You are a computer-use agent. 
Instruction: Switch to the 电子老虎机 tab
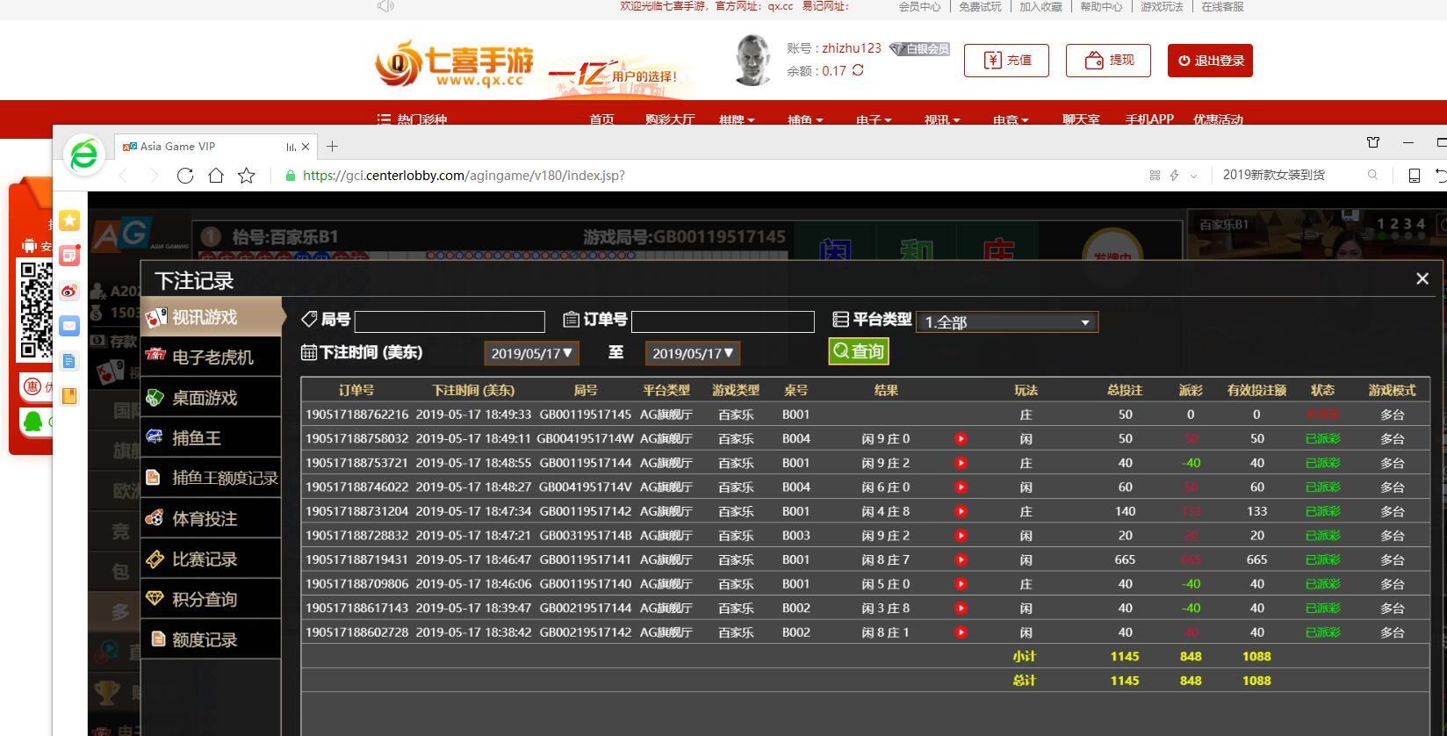click(212, 357)
